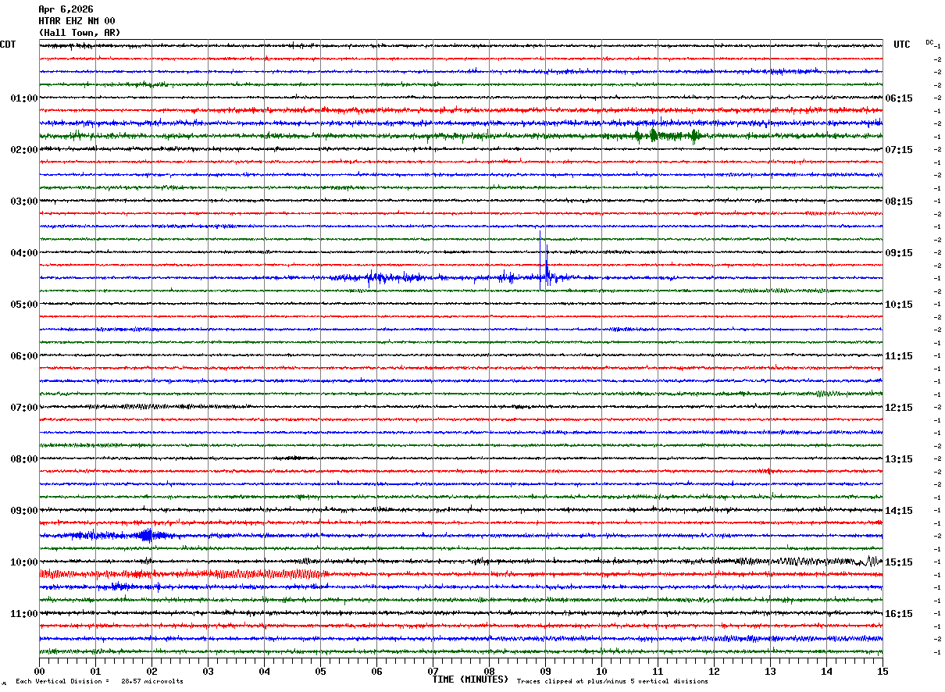Click the UTC timezone header
This screenshot has width=945, height=692.
(x=902, y=45)
